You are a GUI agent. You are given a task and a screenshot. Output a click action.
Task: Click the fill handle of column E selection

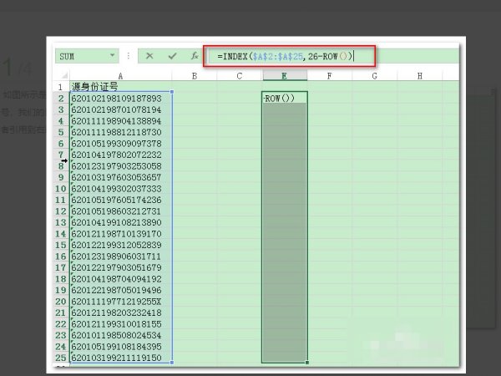[x=307, y=363]
